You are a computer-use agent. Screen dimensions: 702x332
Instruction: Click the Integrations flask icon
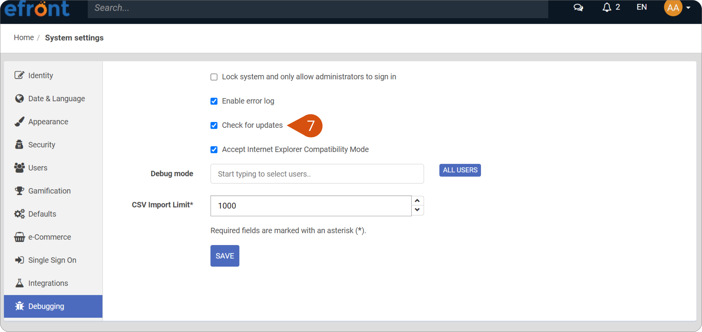[x=19, y=283]
